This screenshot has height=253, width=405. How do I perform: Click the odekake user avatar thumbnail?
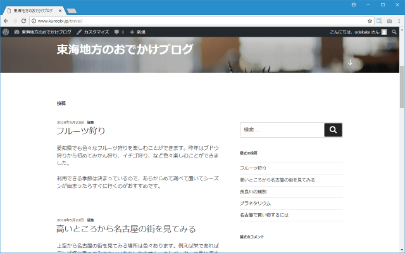point(384,32)
